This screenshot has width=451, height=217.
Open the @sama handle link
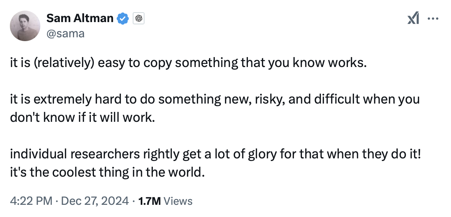[x=65, y=34]
